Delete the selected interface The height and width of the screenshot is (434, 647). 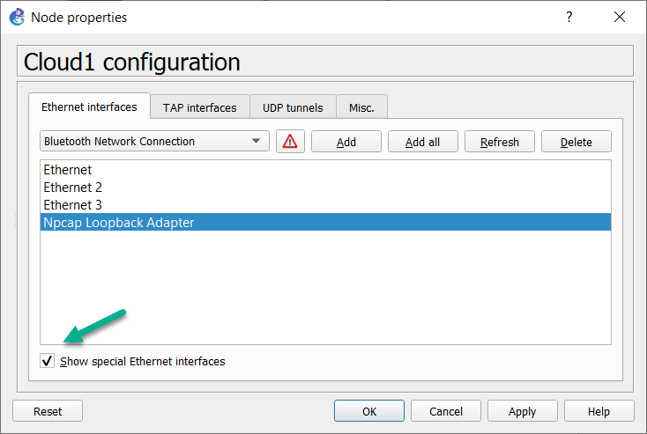pyautogui.click(x=576, y=142)
